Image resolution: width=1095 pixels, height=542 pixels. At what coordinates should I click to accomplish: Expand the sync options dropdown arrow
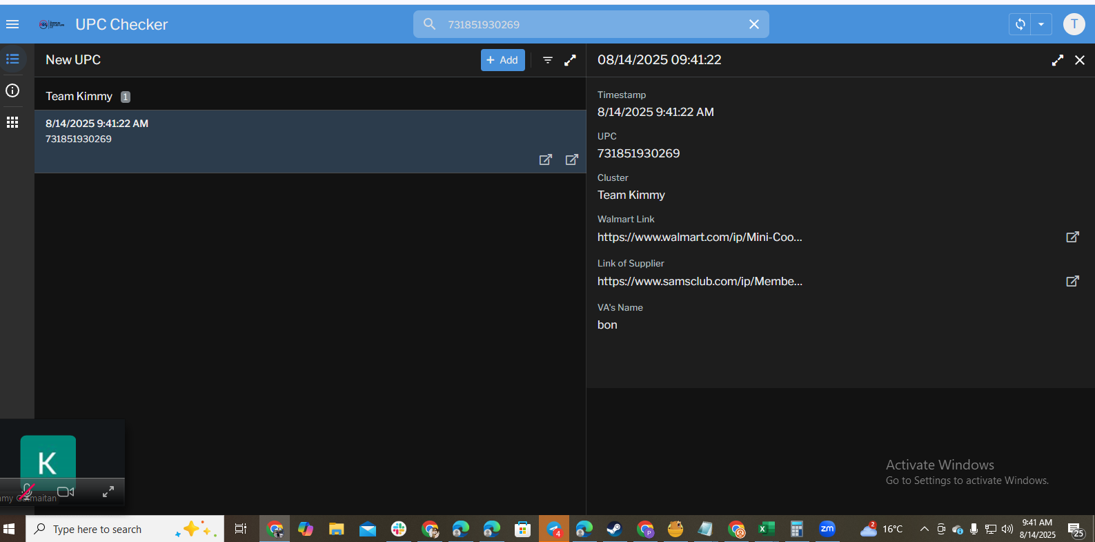pyautogui.click(x=1041, y=24)
